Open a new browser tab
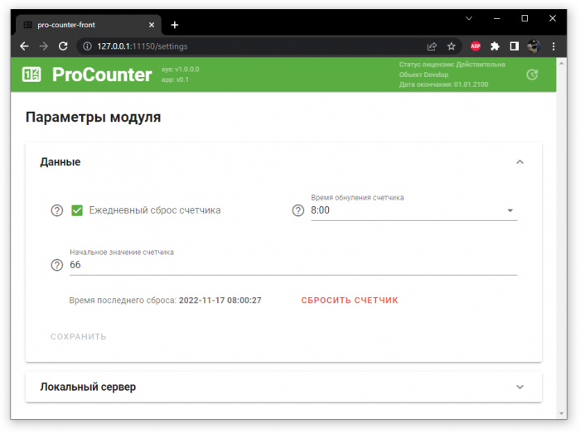The height and width of the screenshot is (433, 580). 175,25
